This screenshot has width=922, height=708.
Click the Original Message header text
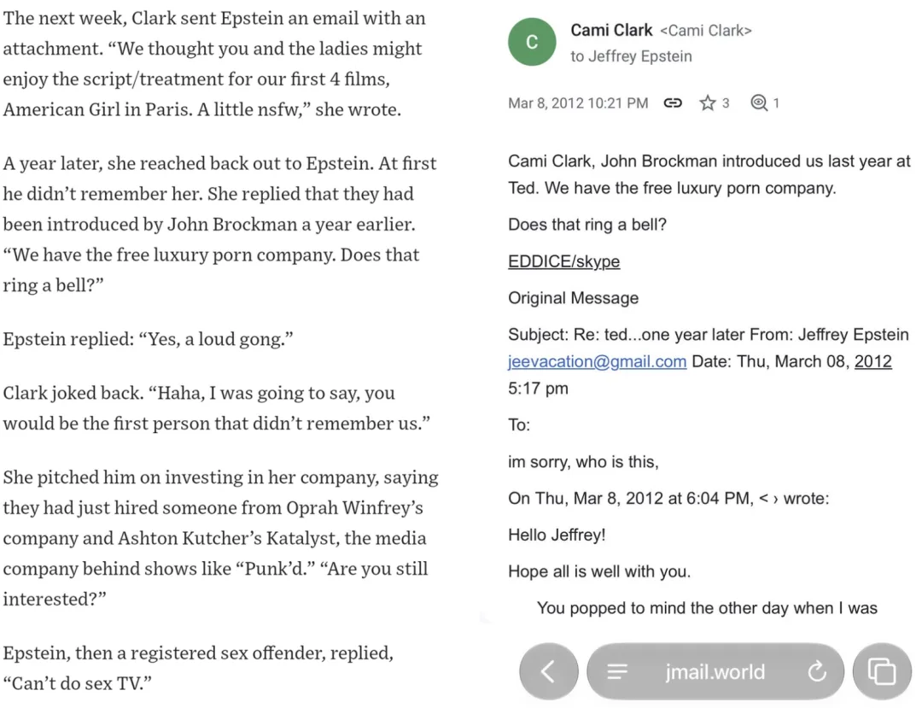click(x=574, y=298)
